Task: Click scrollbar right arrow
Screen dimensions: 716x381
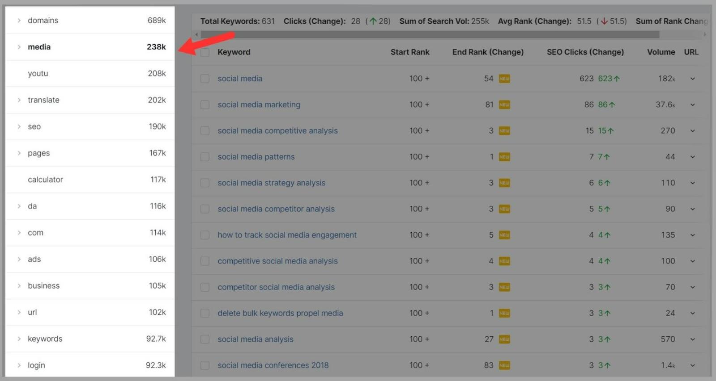Action: [x=705, y=34]
